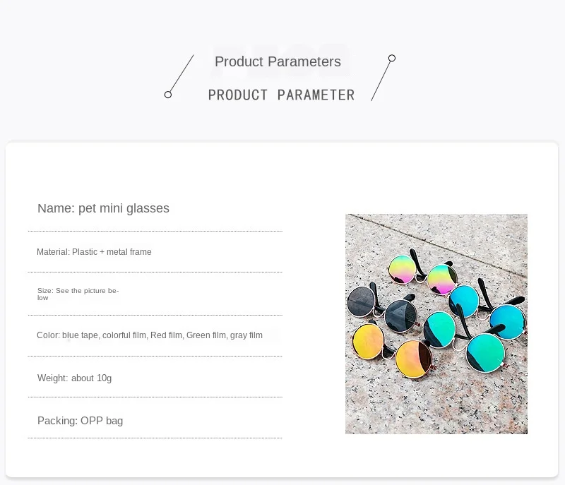565x485 pixels.
Task: Click the diagonal line left of title
Action: tap(182, 73)
